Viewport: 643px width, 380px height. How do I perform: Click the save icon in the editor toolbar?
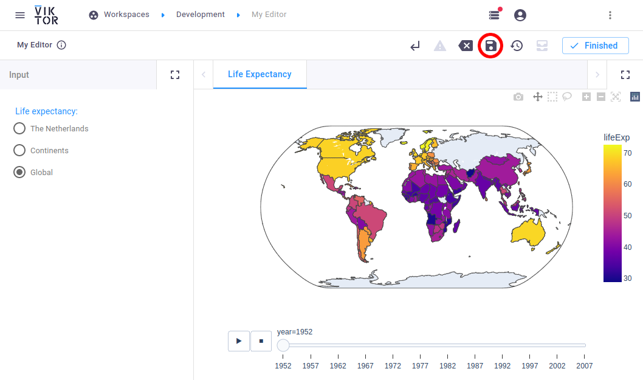click(490, 46)
